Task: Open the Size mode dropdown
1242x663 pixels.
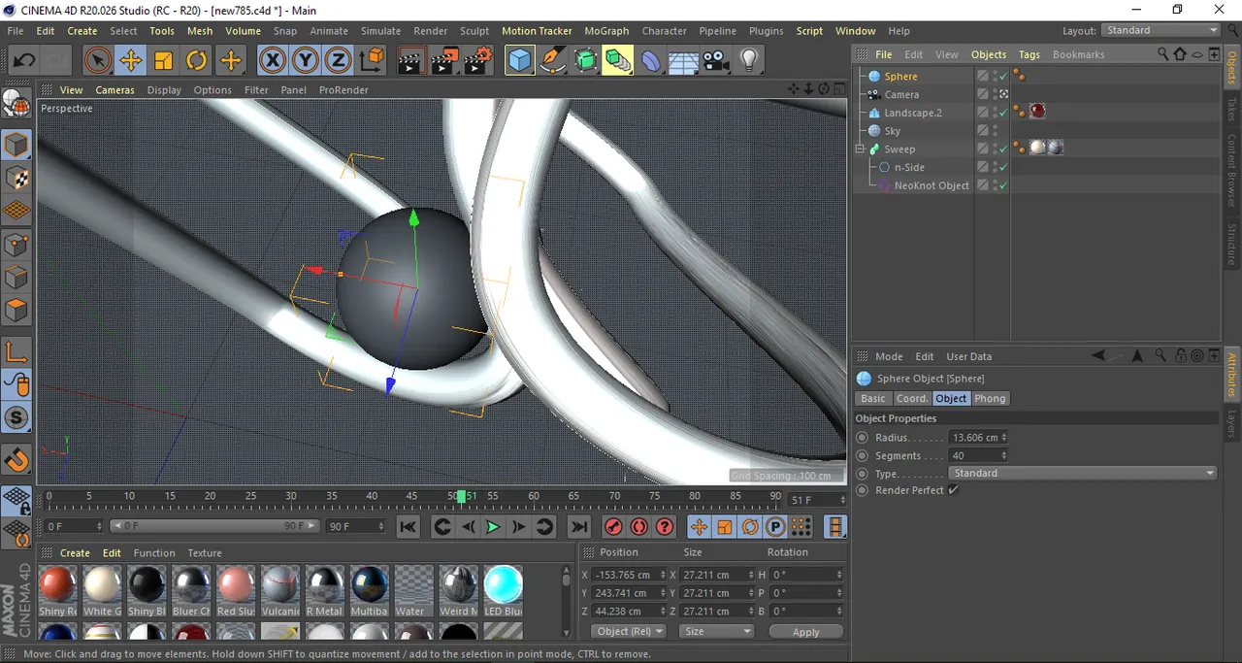Action: click(x=716, y=631)
